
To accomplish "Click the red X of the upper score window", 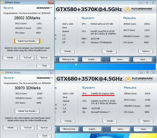I will (51, 2).
